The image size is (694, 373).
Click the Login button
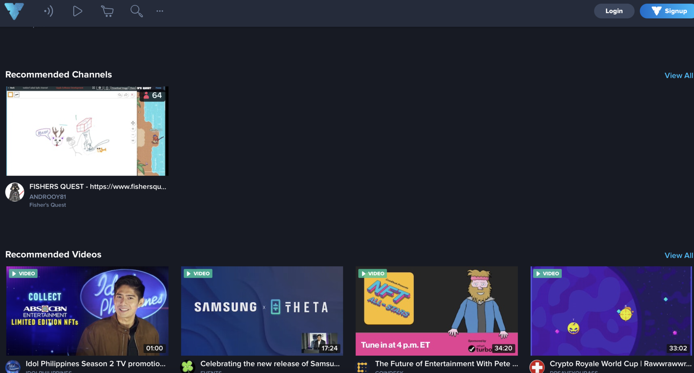614,11
